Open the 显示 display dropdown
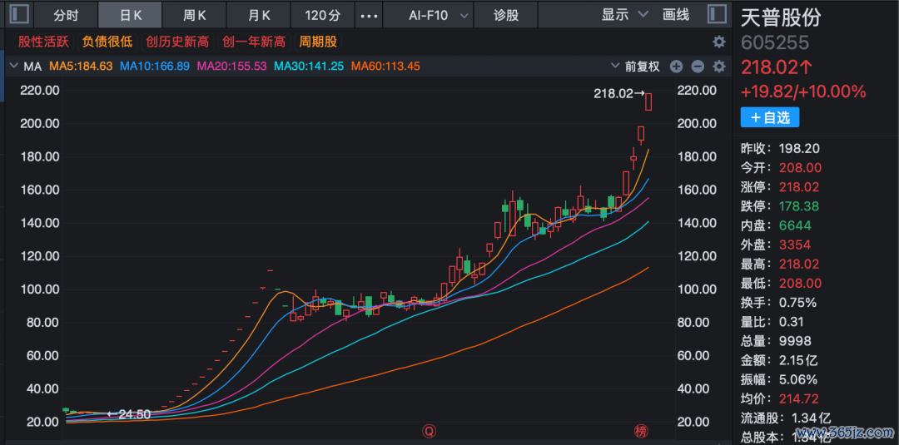The height and width of the screenshot is (445, 899). [624, 15]
